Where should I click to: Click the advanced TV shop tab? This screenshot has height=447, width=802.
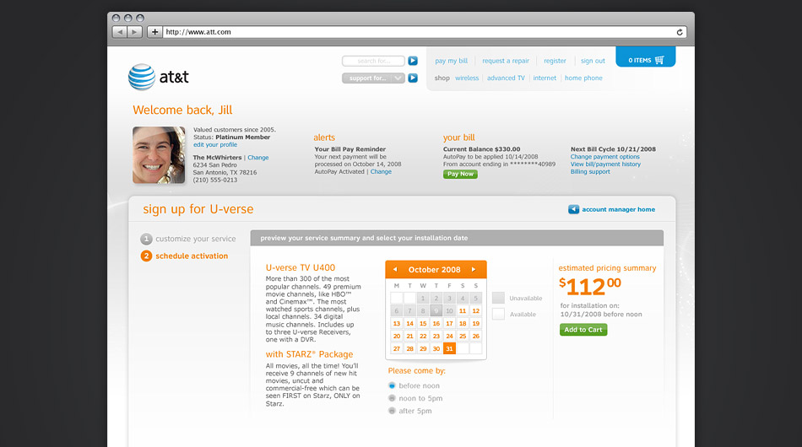tap(506, 78)
